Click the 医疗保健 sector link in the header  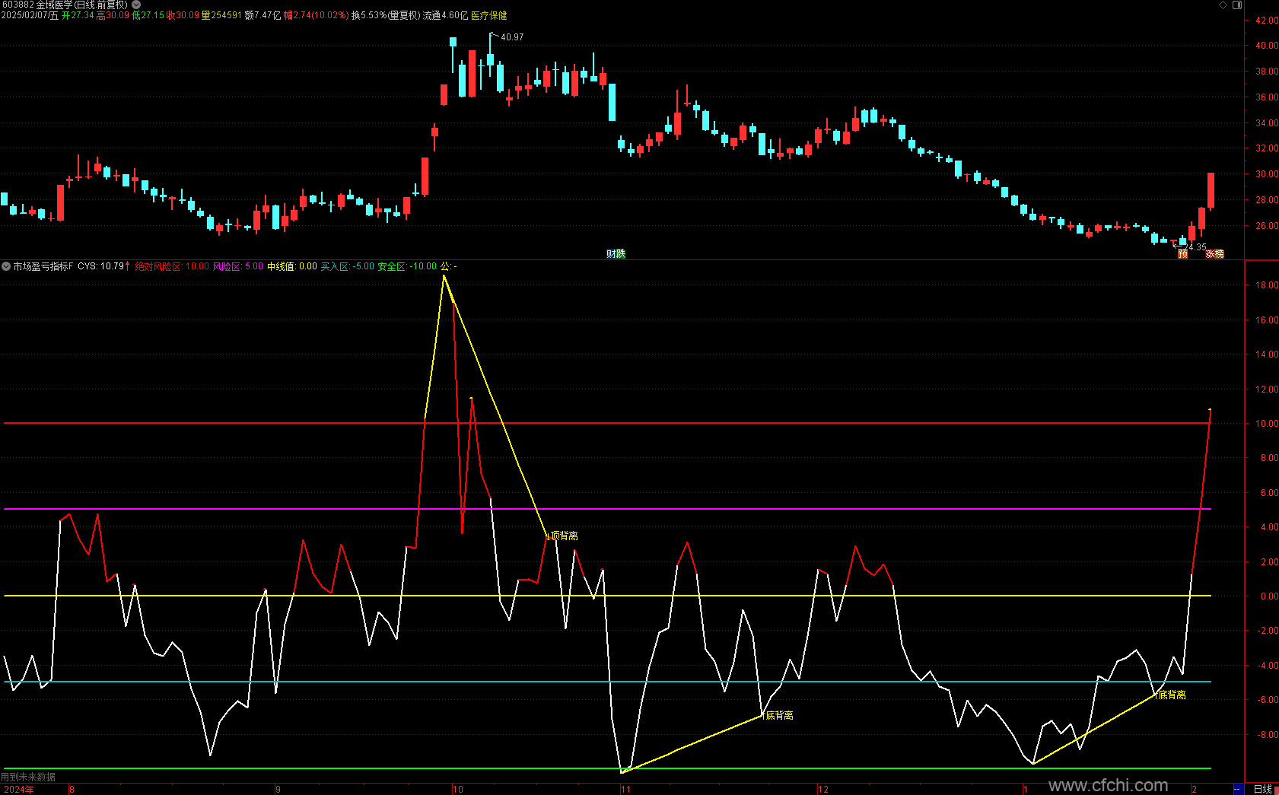pyautogui.click(x=489, y=15)
